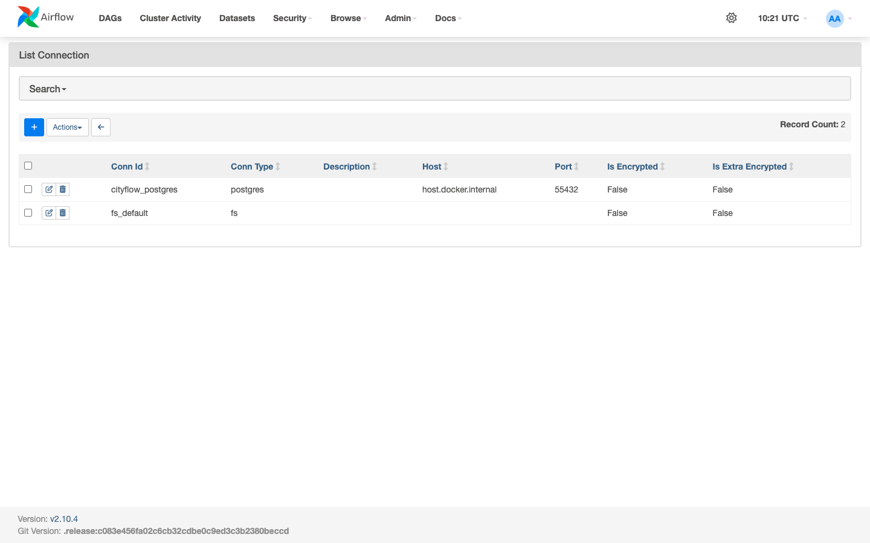
Task: Click the Is Extra Encrypted column header
Action: pos(750,167)
